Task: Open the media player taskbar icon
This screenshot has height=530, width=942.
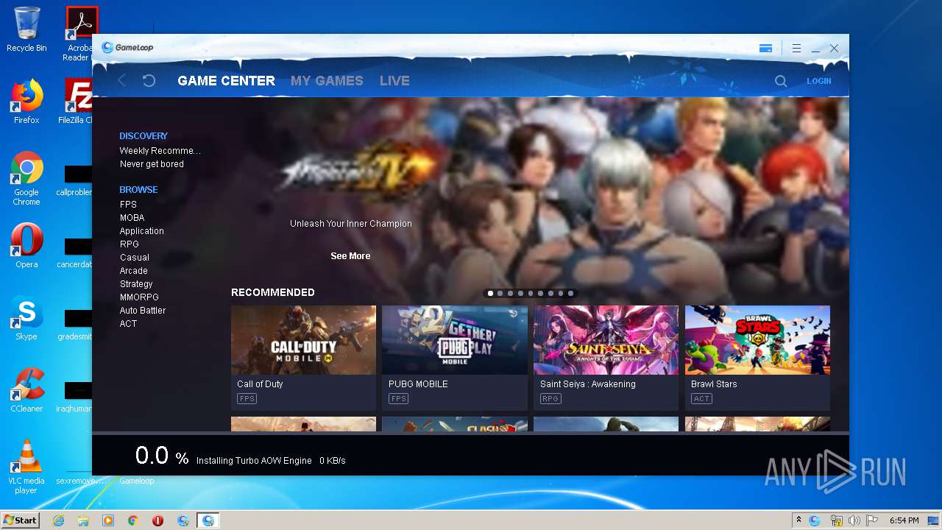Action: pyautogui.click(x=108, y=520)
